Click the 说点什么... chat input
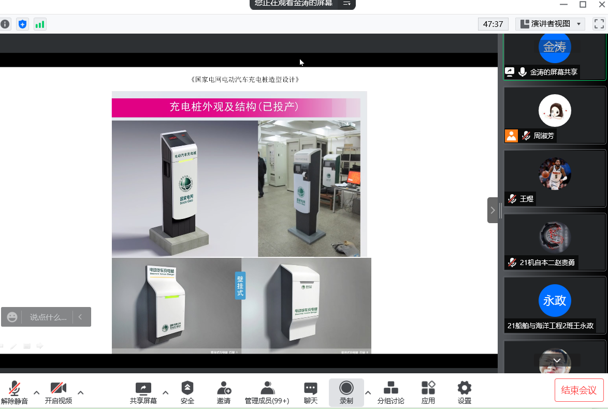The height and width of the screenshot is (409, 608). click(x=48, y=317)
